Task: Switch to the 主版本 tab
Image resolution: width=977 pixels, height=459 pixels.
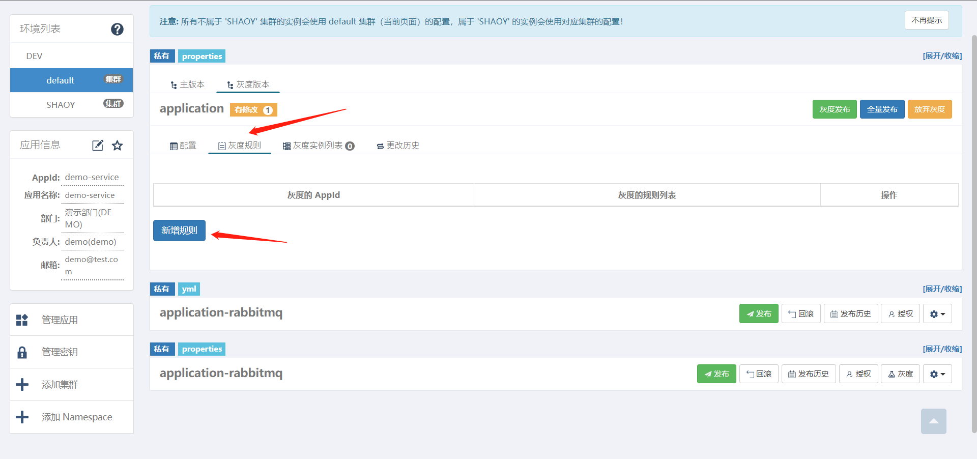Action: [x=187, y=84]
